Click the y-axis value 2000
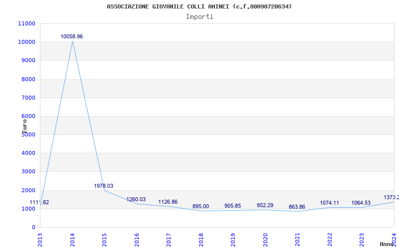399x249 pixels. point(28,191)
